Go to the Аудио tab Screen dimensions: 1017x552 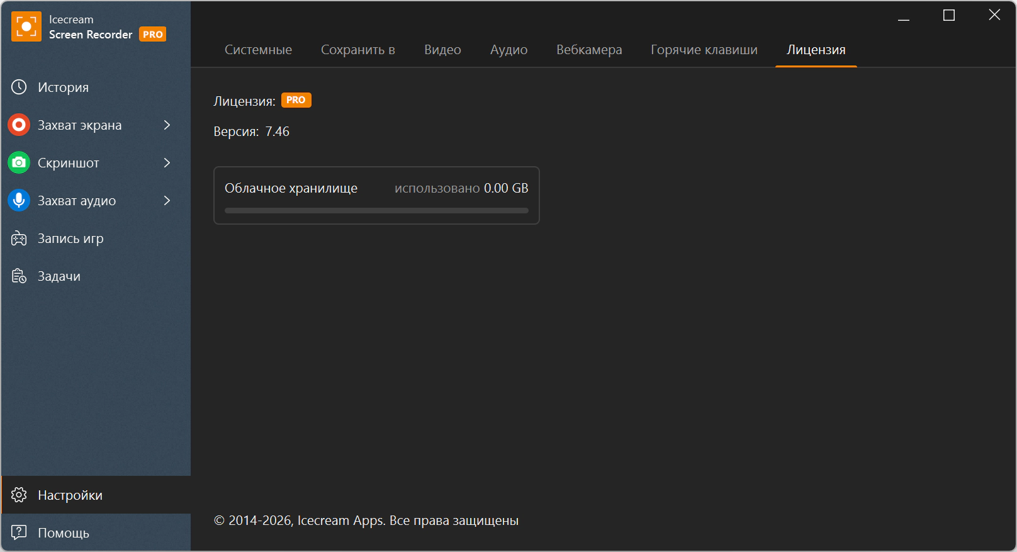(x=508, y=50)
